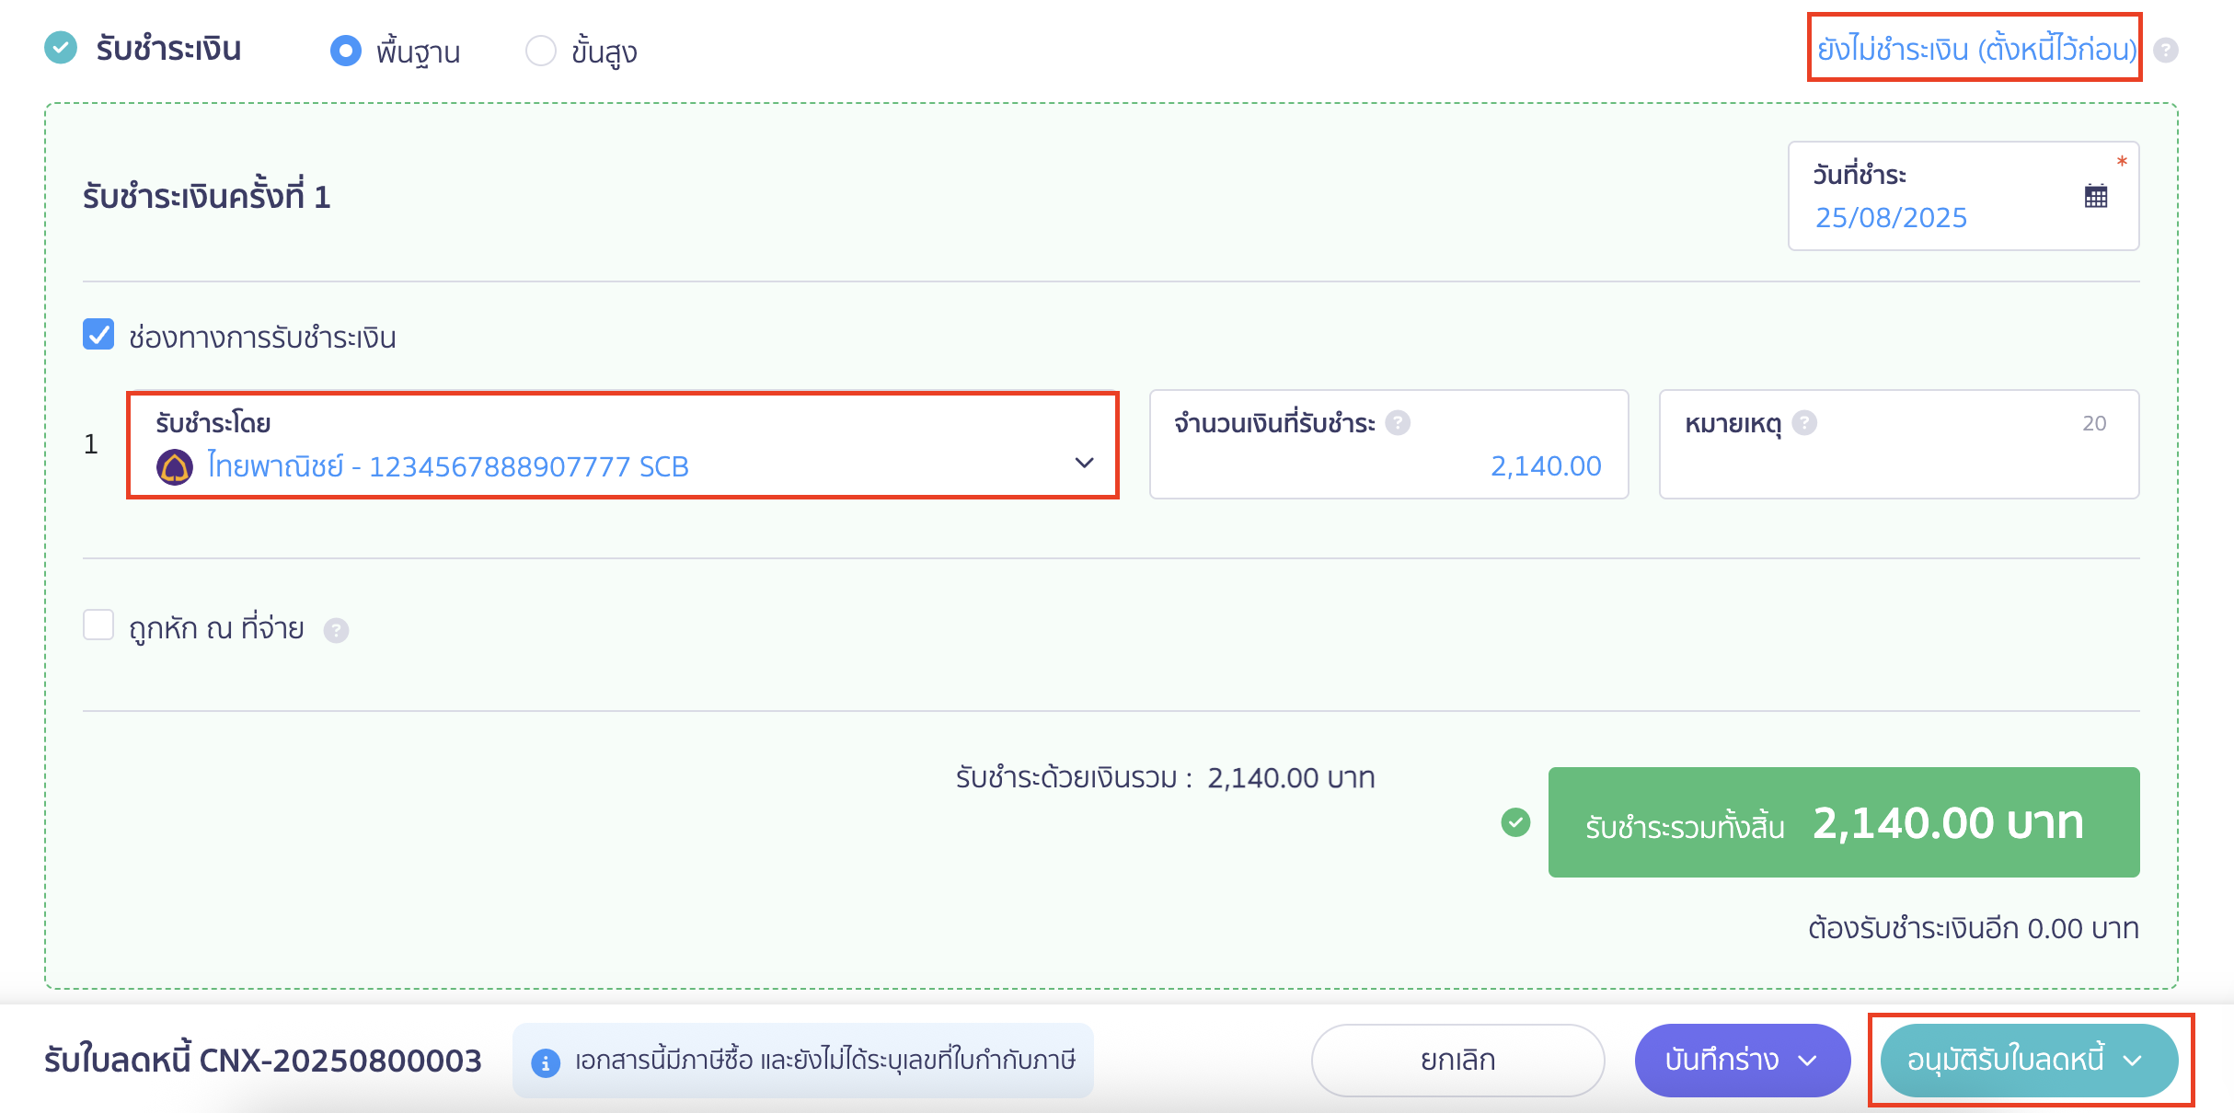
Task: Click notice text เอกสารนี้มีภาษีซื้อ และยังไม่ได้ระบุเลขที่ใบกำกับภาษี
Action: [825, 1061]
